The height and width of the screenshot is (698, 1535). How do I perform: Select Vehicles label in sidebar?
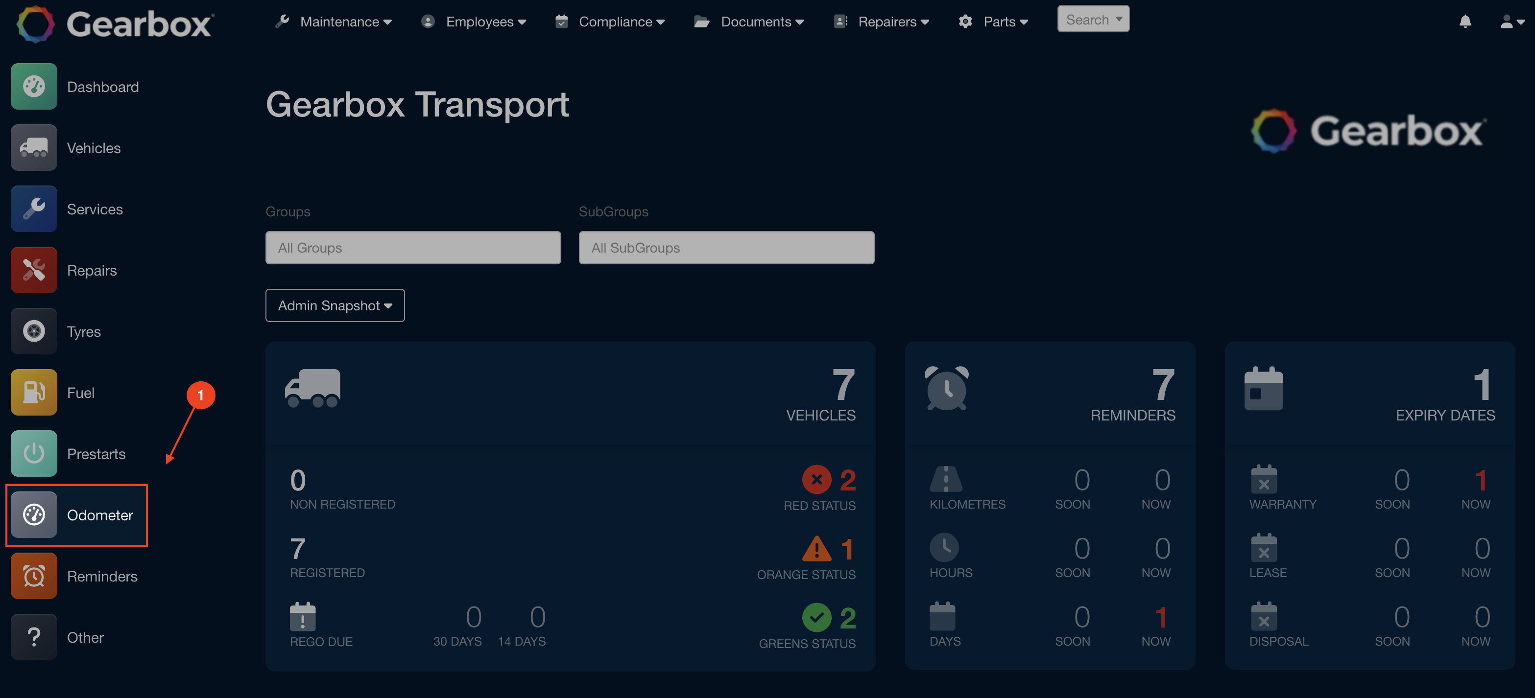click(x=94, y=148)
